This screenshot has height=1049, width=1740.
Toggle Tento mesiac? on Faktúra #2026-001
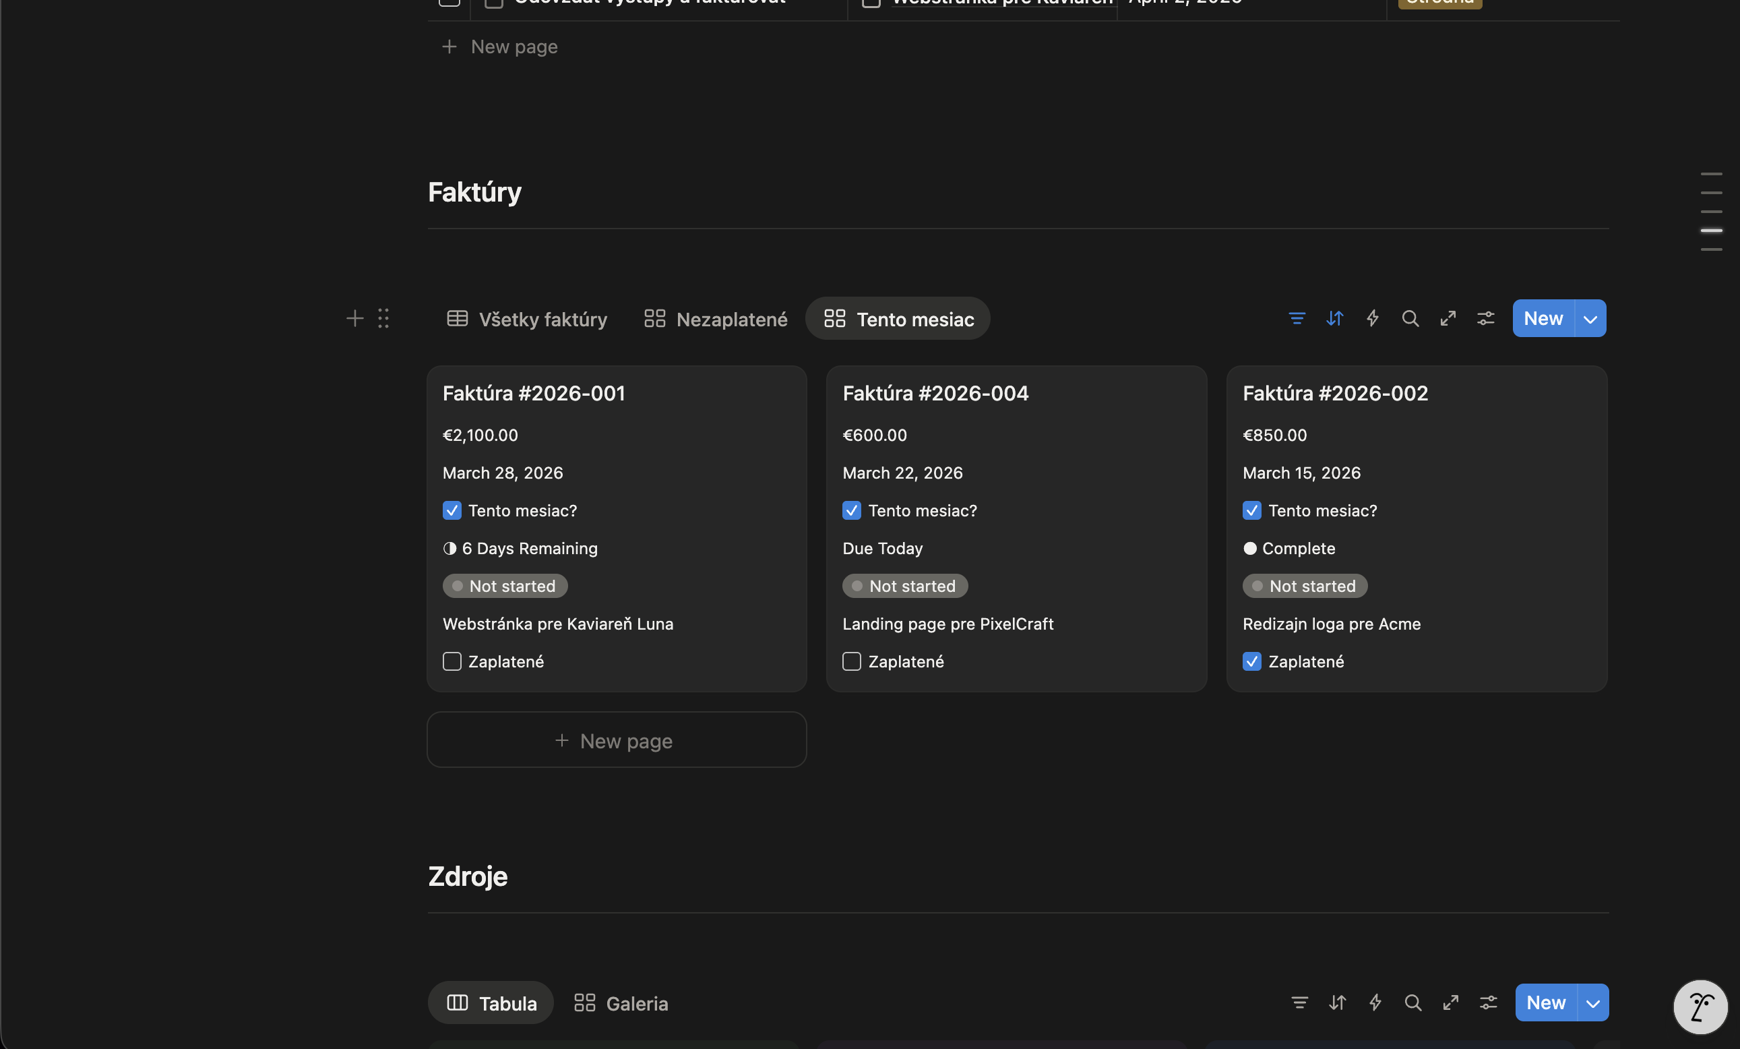tap(452, 511)
